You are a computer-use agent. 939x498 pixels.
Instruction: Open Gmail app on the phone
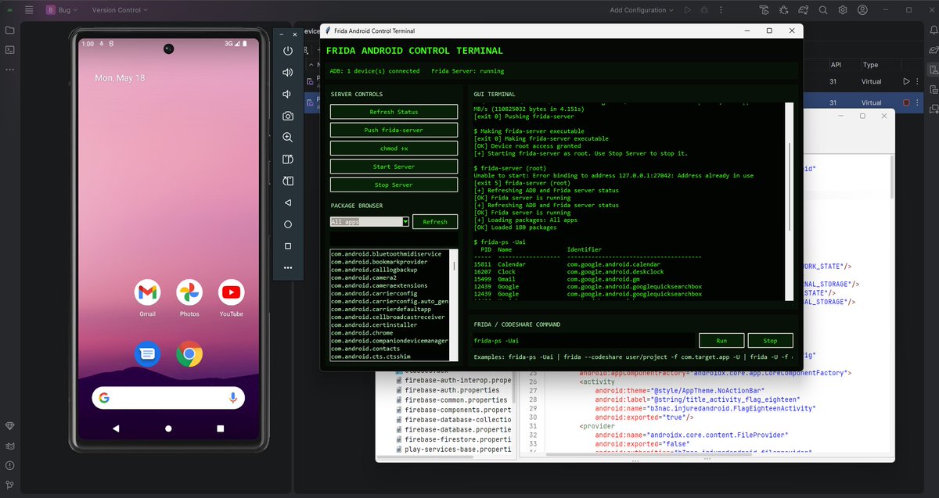tap(147, 292)
